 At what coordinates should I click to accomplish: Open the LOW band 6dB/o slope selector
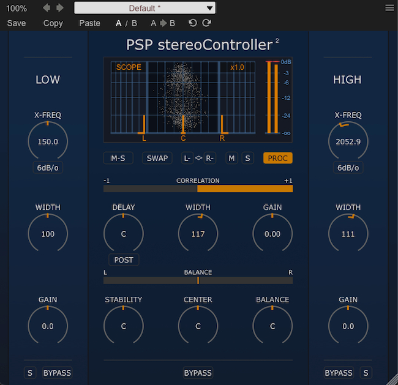48,168
